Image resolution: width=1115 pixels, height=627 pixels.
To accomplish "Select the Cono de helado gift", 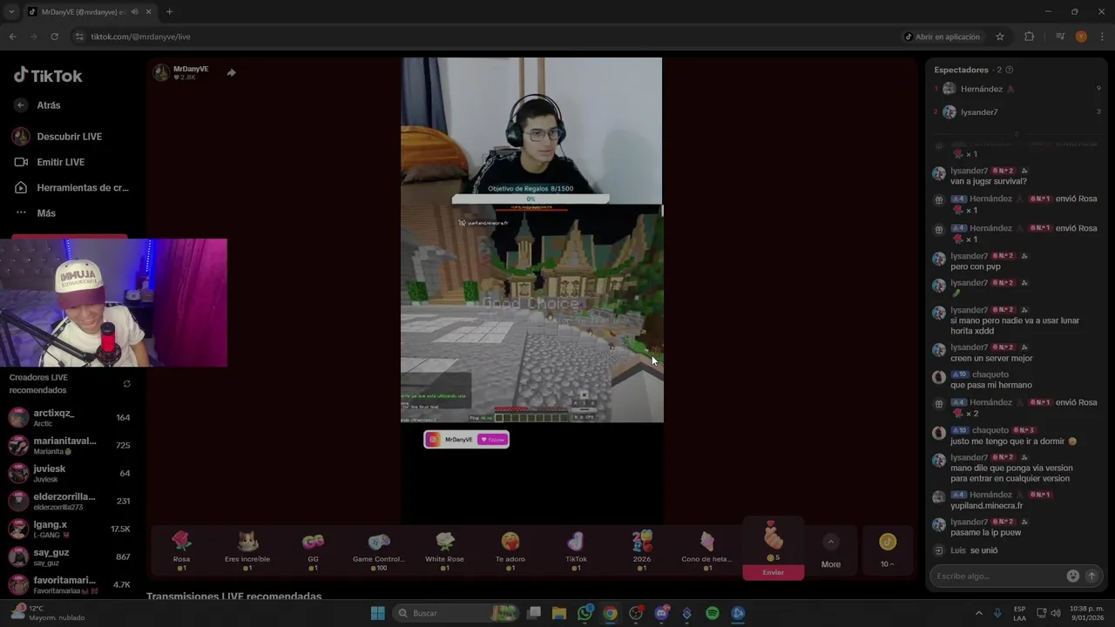I will pyautogui.click(x=706, y=550).
